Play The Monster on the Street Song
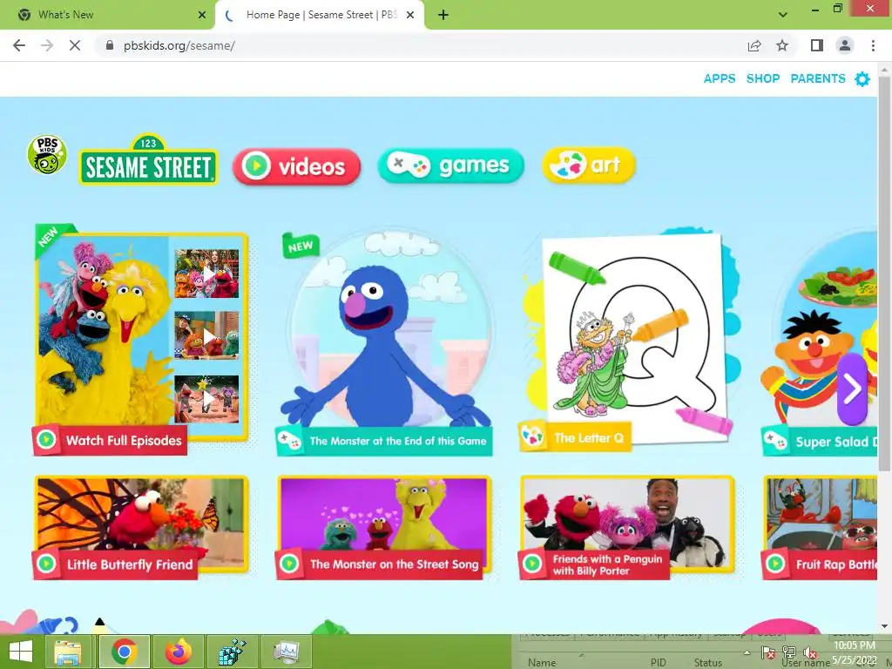This screenshot has width=892, height=669. coord(384,526)
